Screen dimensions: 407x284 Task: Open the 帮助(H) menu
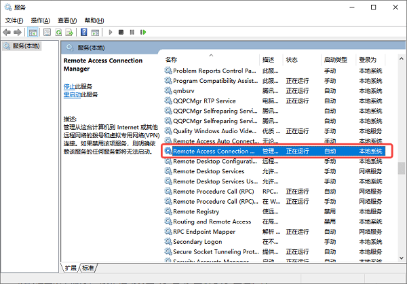(x=94, y=20)
